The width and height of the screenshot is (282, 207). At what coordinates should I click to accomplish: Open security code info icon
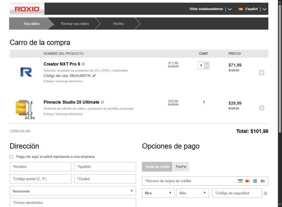265,193
